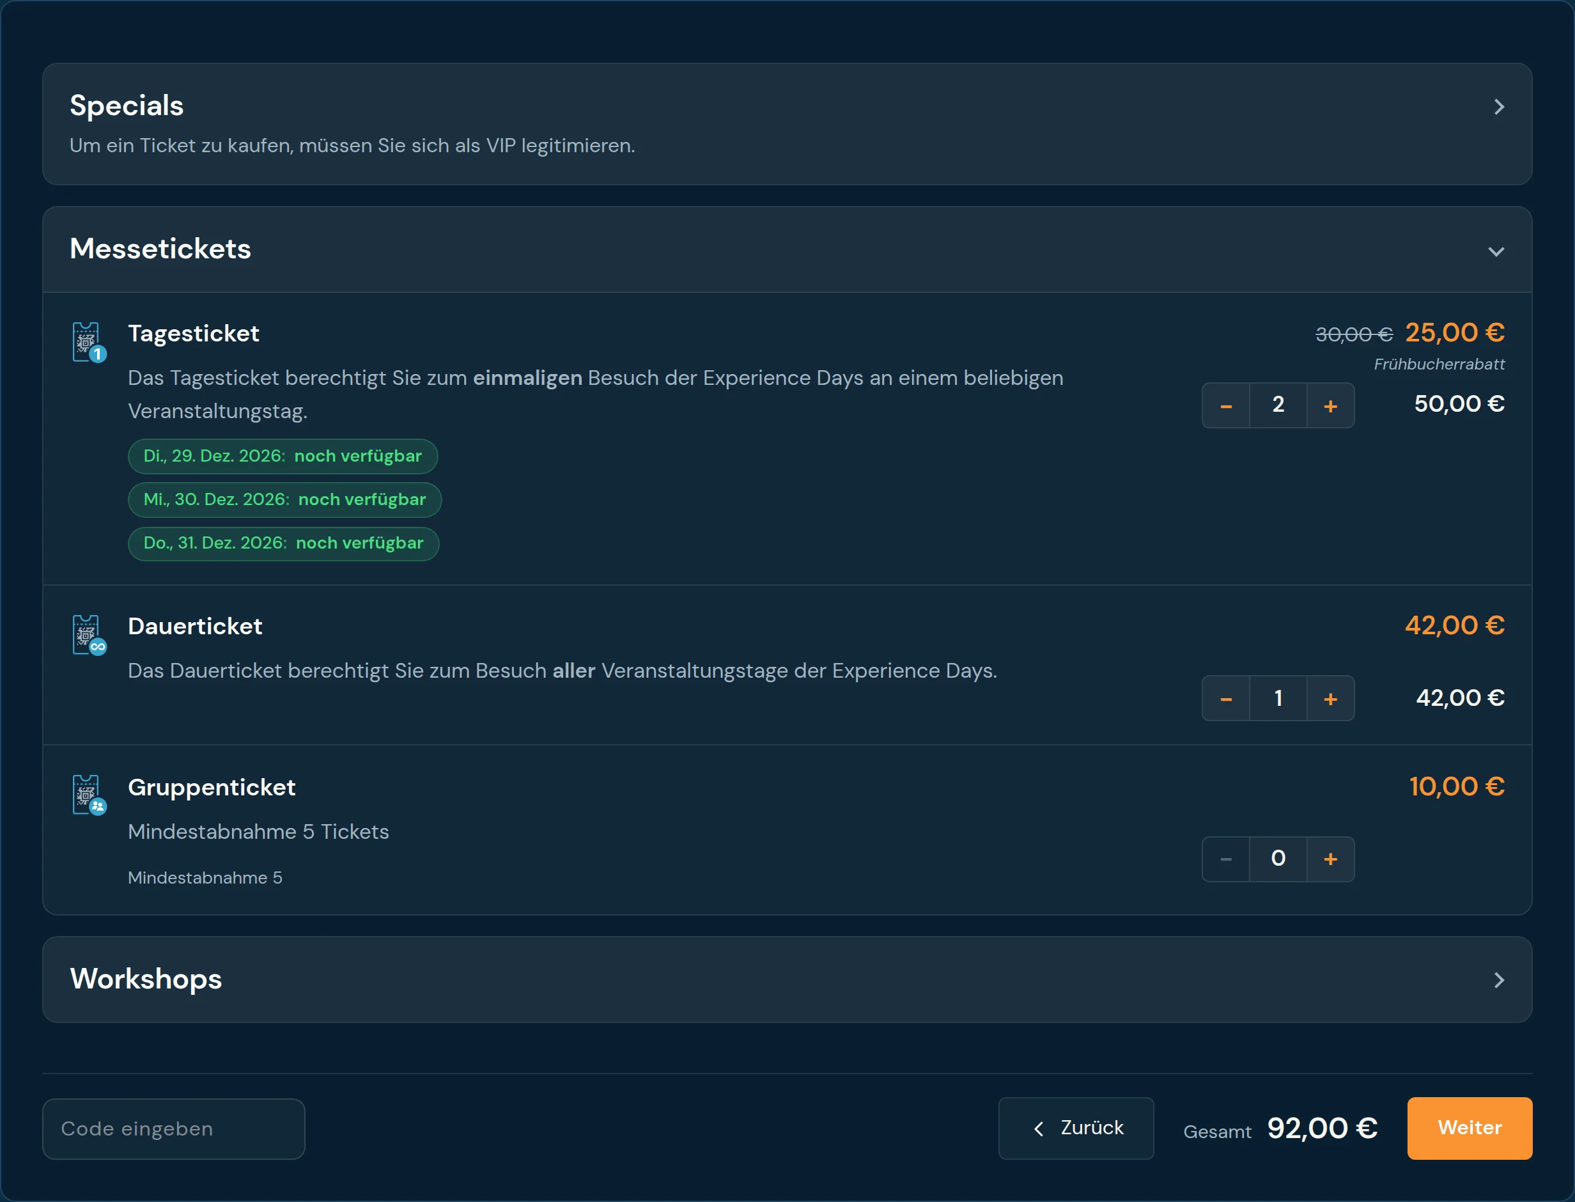Image resolution: width=1575 pixels, height=1202 pixels.
Task: Add a Gruppenticket with plus
Action: coord(1330,859)
